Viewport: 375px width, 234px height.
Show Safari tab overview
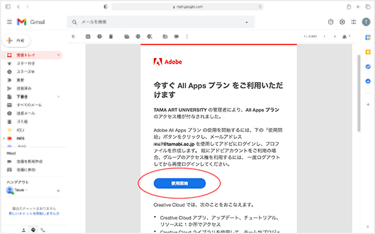[368, 7]
